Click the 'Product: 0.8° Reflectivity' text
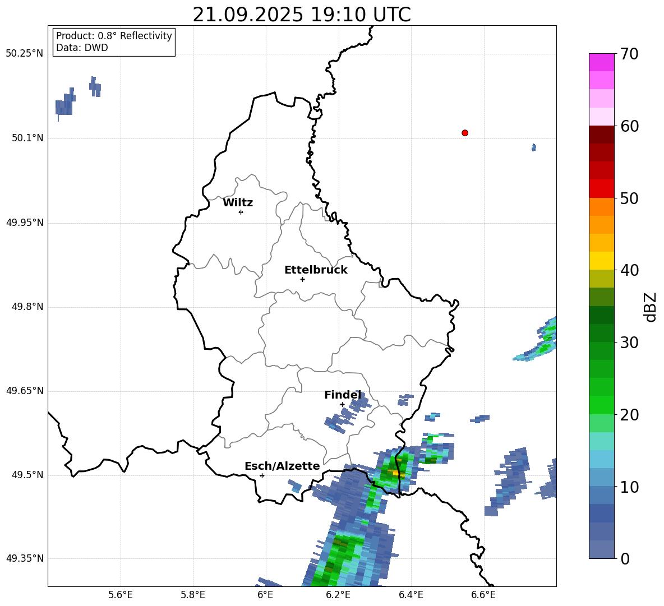Viewport: 664px width, 606px height. coord(114,35)
